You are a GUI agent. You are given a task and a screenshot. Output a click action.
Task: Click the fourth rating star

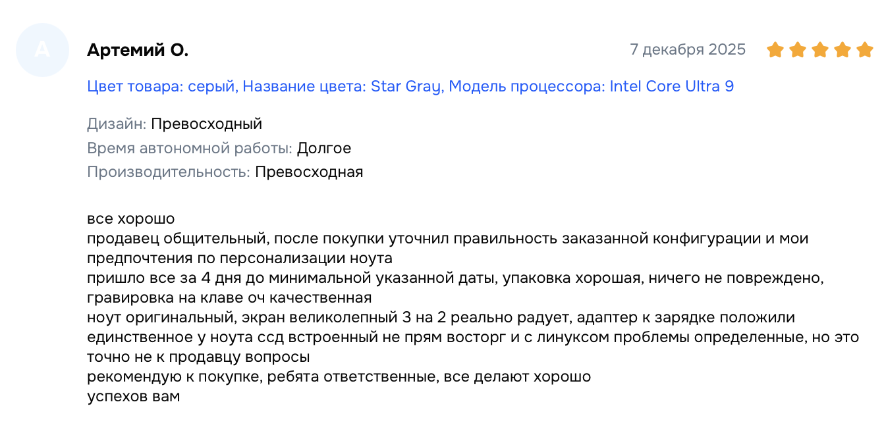click(x=843, y=50)
